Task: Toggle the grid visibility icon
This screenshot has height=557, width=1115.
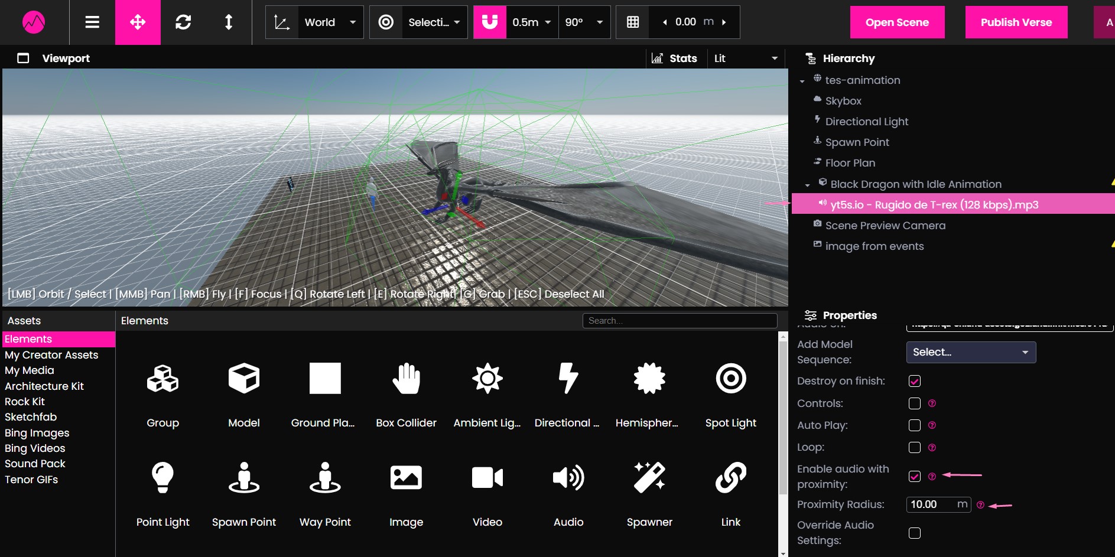Action: (x=633, y=22)
